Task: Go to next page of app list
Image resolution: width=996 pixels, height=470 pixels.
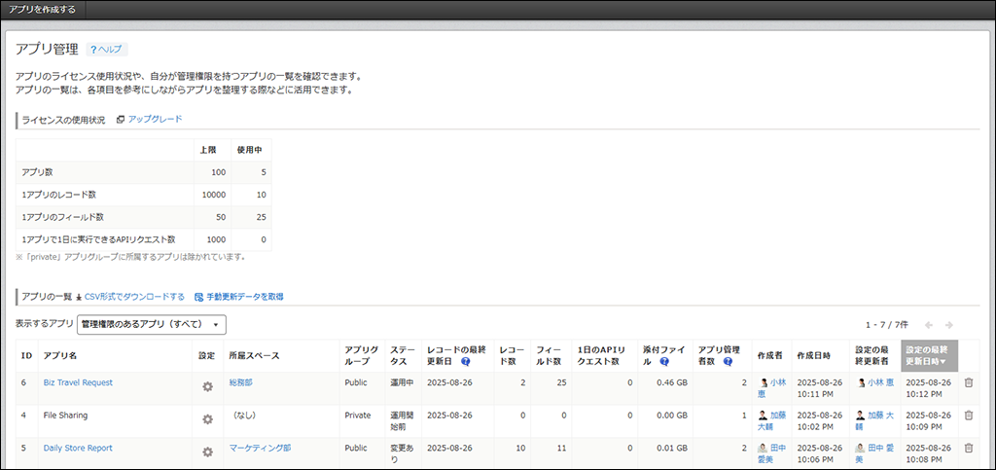Action: pos(948,325)
